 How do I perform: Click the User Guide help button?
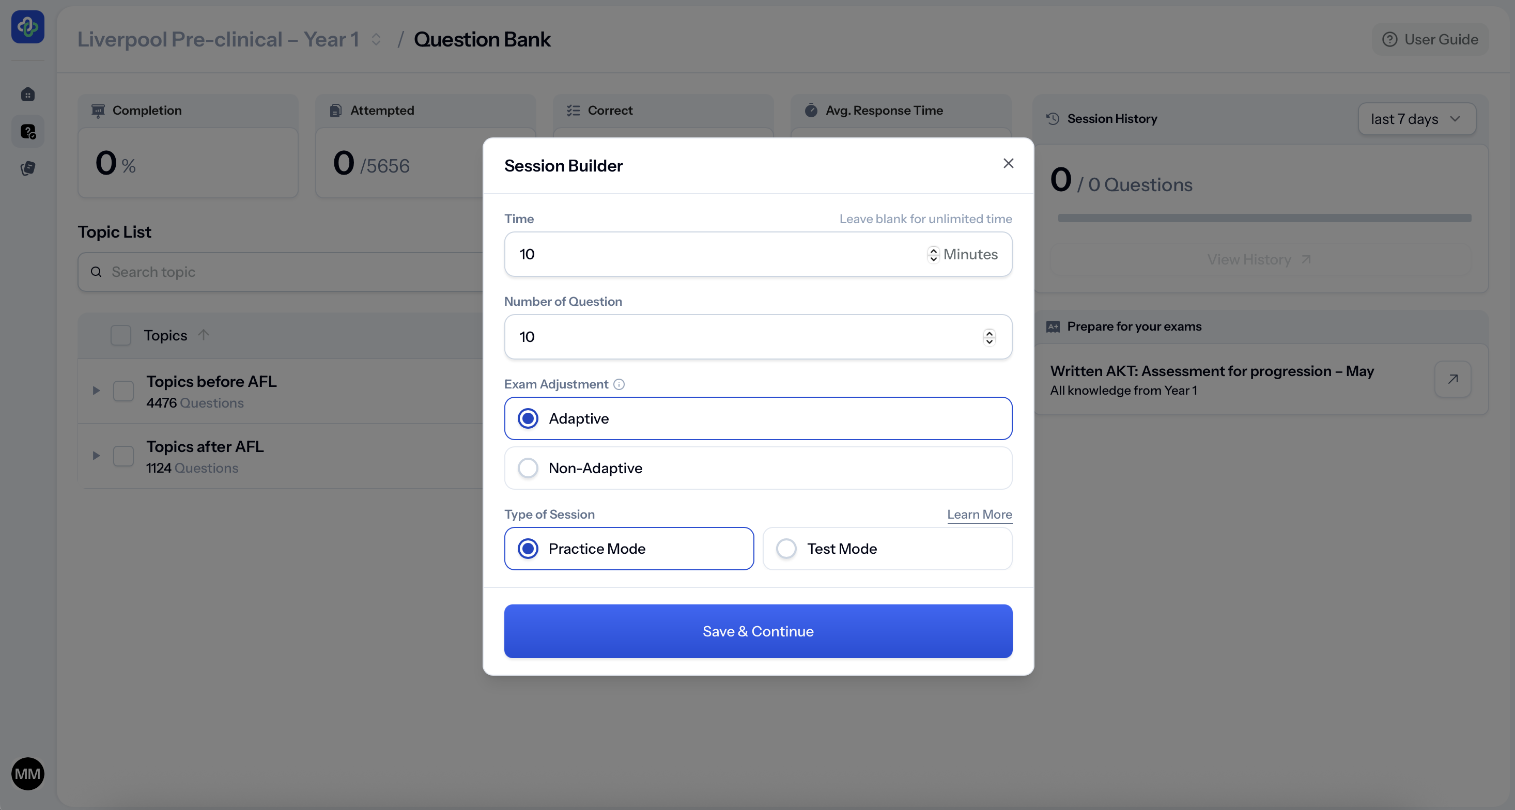(1430, 39)
